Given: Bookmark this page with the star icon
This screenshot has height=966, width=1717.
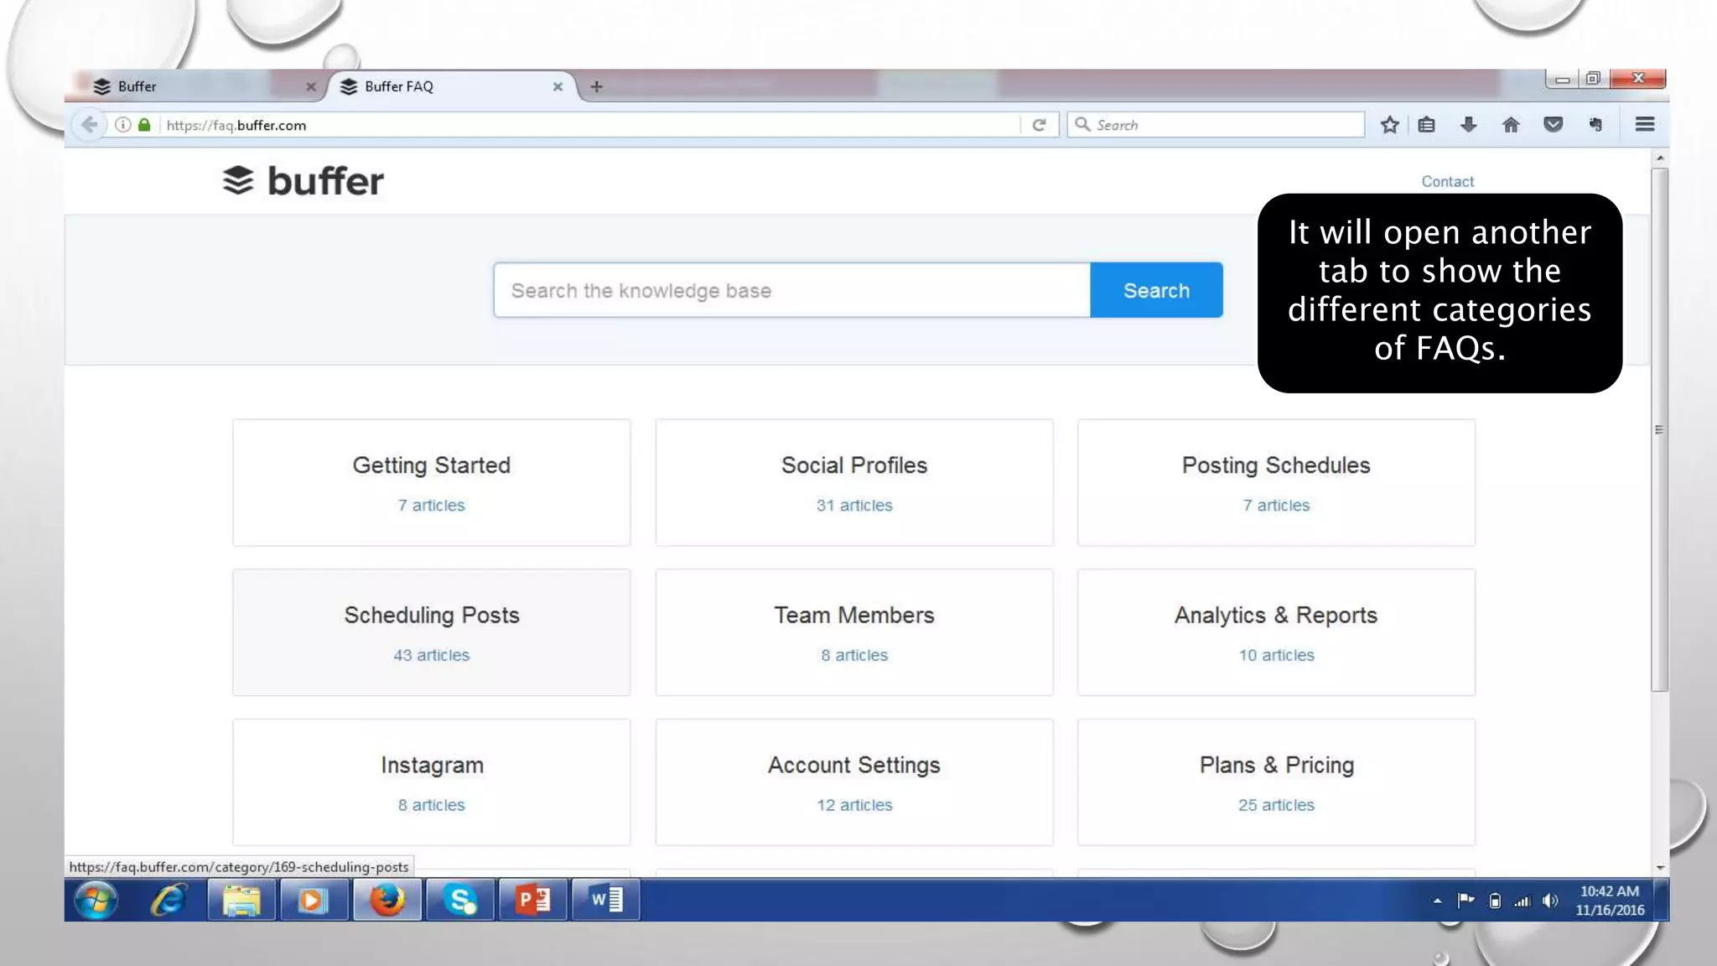Looking at the screenshot, I should coord(1389,125).
